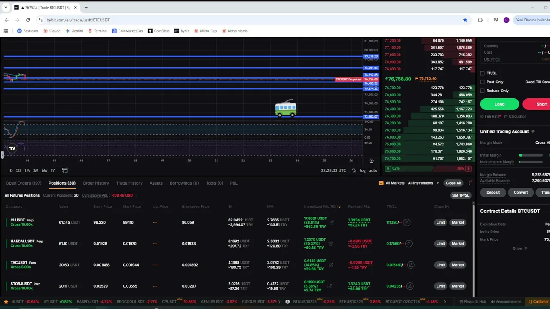This screenshot has height=309, width=550.
Task: Open the Bybit bookmark
Action: (181, 31)
